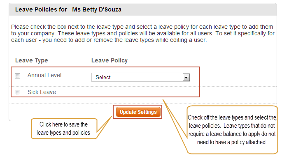Click the 'Click here to save' callout
Viewport: 282px width, 161px height.
click(x=64, y=129)
